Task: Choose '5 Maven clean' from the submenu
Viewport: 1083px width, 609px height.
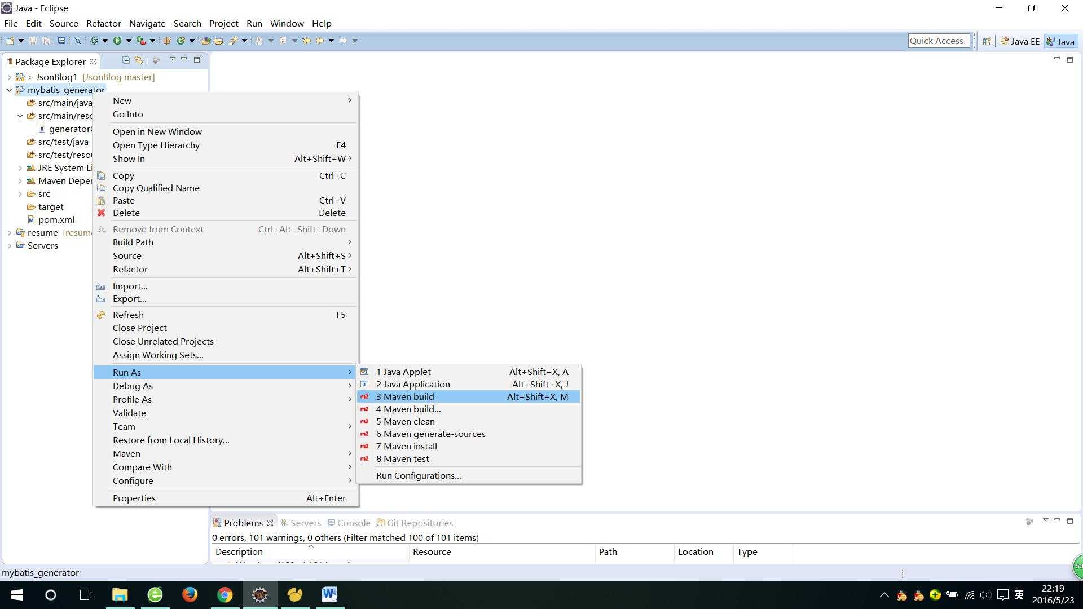Action: point(469,422)
